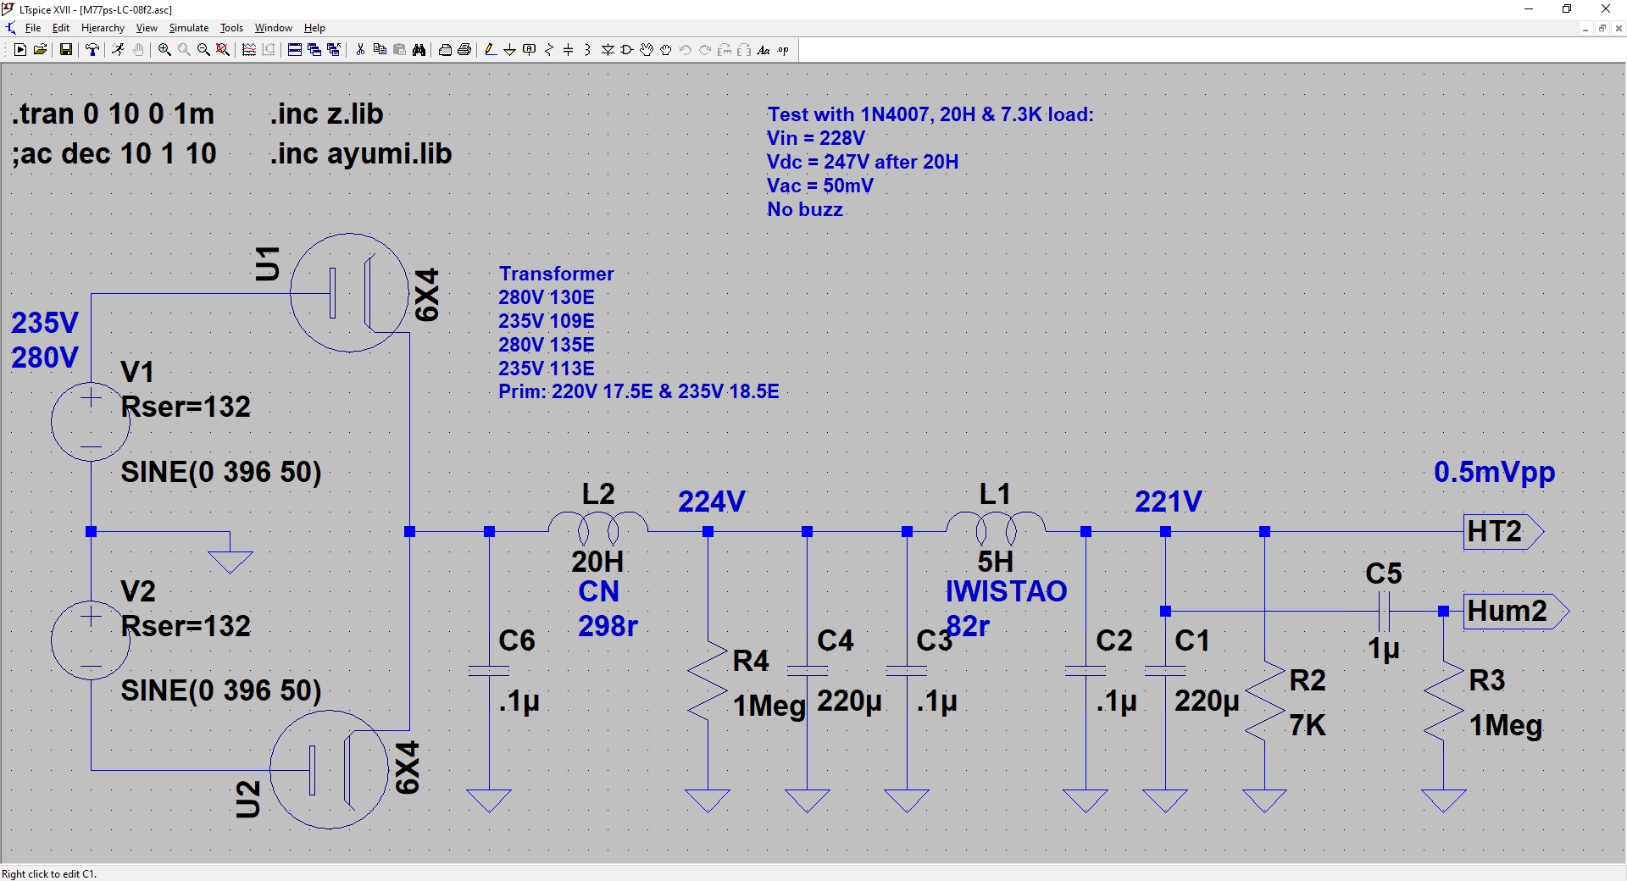
Task: Click the 'Rser=132' text beside V2
Action: (x=186, y=626)
